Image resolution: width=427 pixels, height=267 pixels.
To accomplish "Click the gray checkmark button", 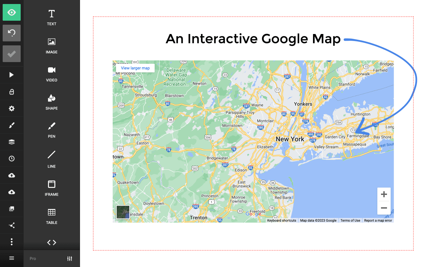I will [x=12, y=54].
